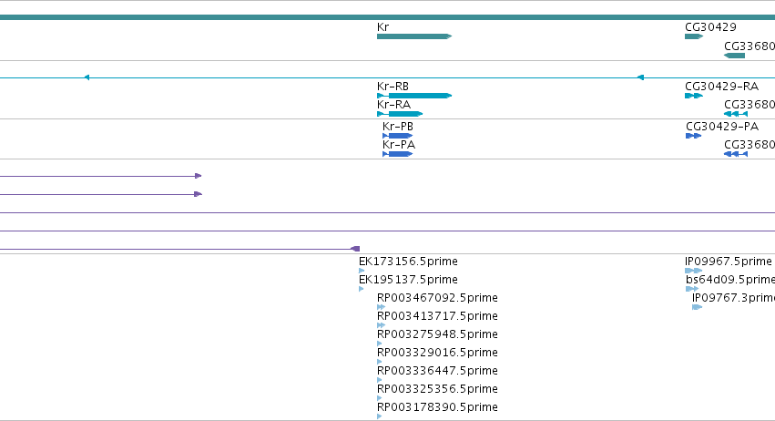Click the RP003413717.5prime feature label

(x=437, y=316)
